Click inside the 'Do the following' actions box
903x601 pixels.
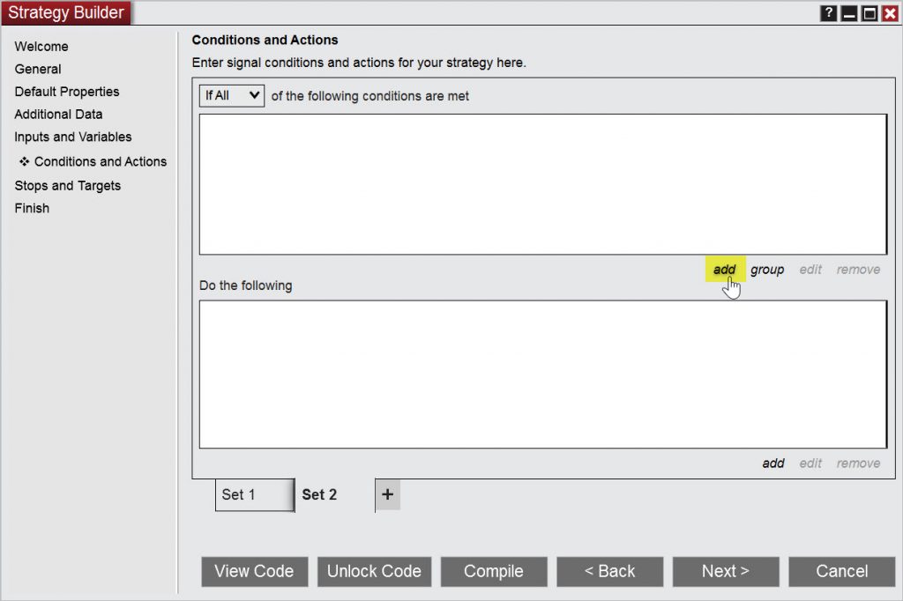point(543,375)
